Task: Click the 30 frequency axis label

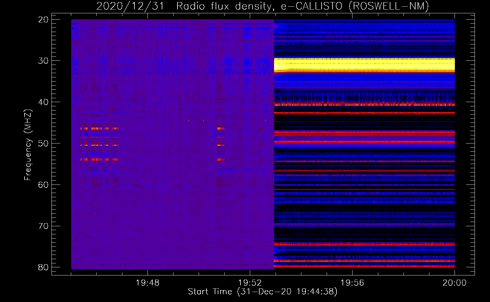Action: click(43, 61)
